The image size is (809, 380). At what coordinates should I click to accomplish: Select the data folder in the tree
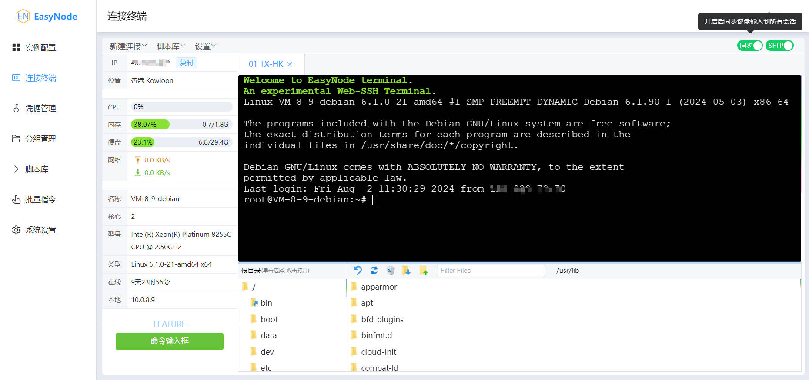pyautogui.click(x=268, y=336)
